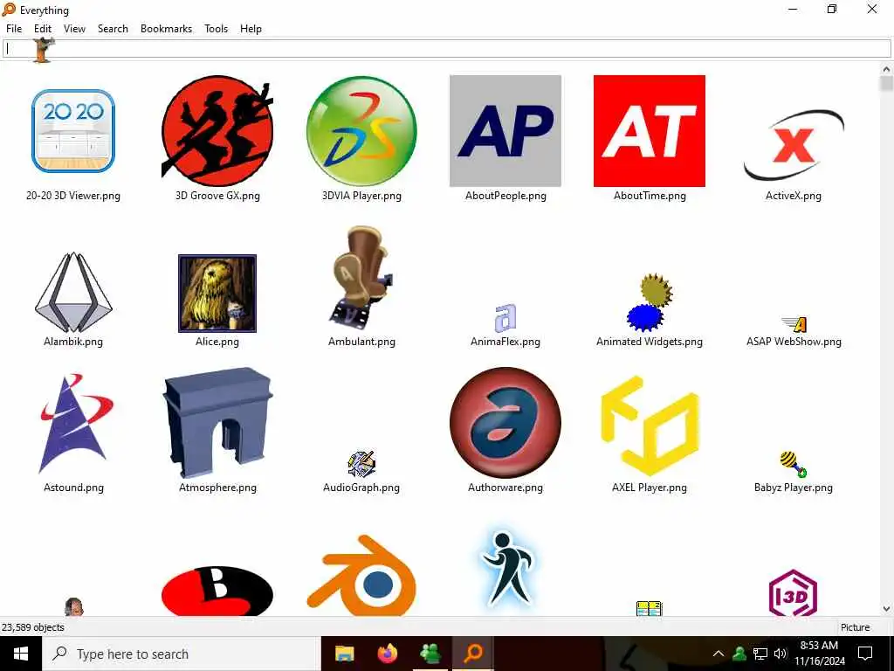Click the green people app taskbar icon
The image size is (894, 671).
pyautogui.click(x=430, y=654)
